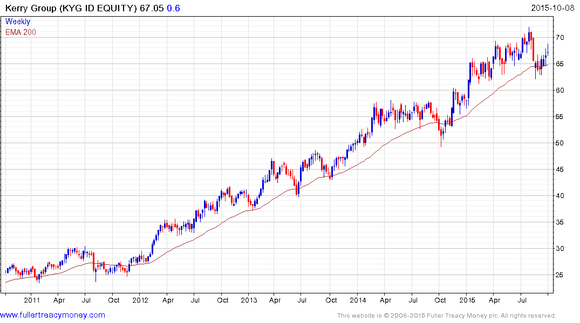This screenshot has height=323, width=580.
Task: Click the blue 0.6 change value
Action: click(174, 8)
